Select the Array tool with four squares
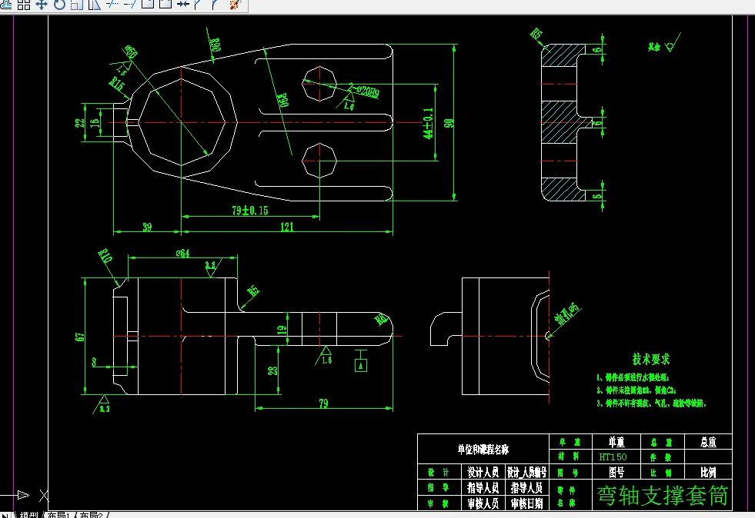 pos(24,5)
